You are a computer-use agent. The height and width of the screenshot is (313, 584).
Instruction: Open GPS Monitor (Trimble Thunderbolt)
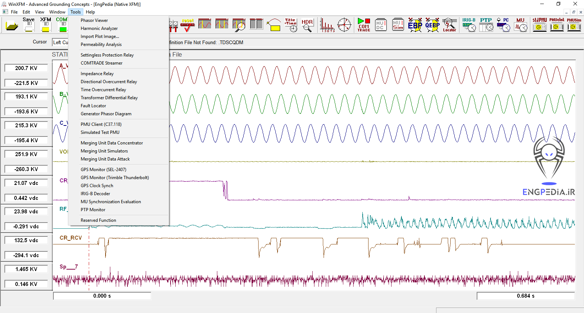(118, 178)
